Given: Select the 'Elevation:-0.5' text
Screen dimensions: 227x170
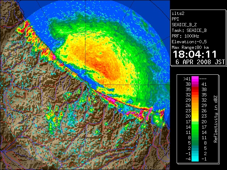Looking at the screenshot, I should [189, 42].
